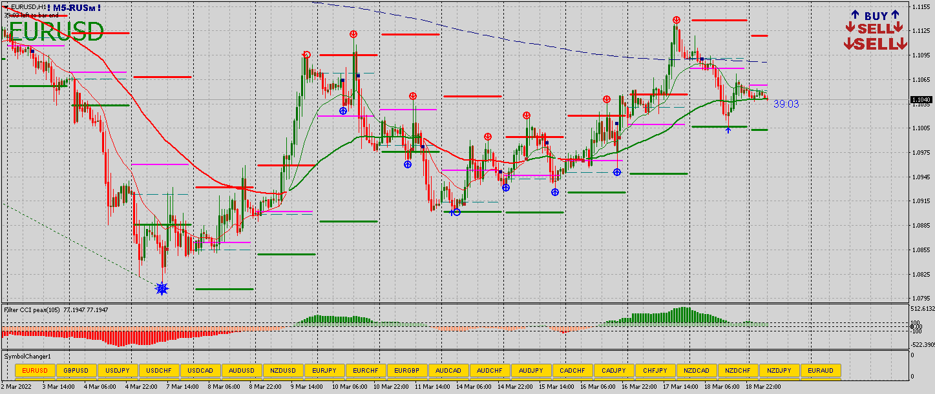Click the blue 39:03 bar timer

(786, 104)
